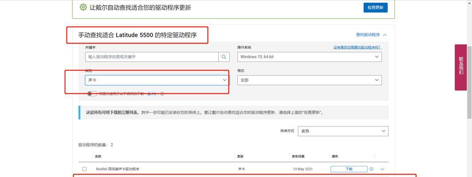This screenshot has width=472, height=177.
Task: Focus the 关键字 driver search field
Action: tap(152, 57)
